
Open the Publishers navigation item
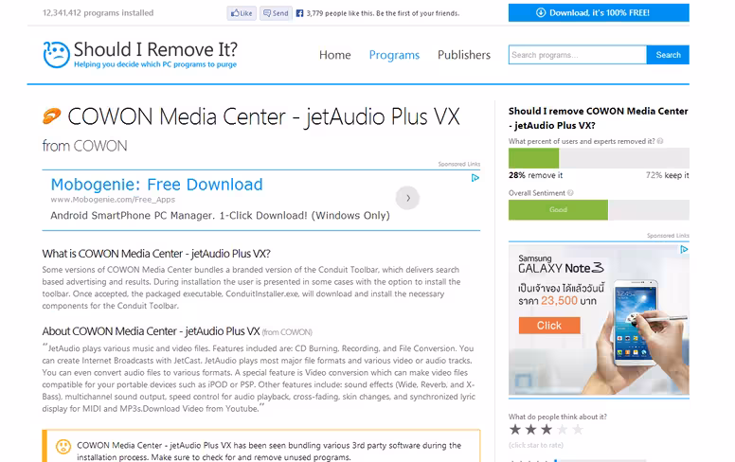point(464,55)
